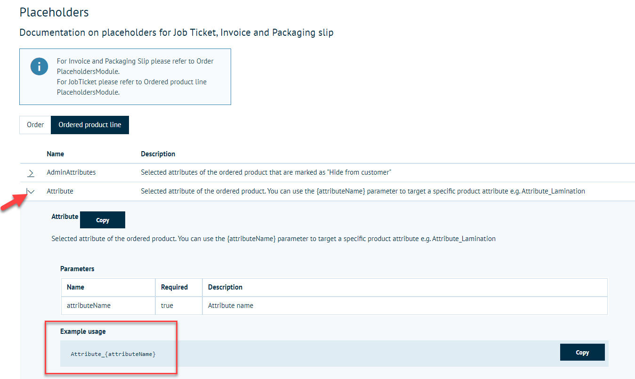Click the Attribute row name
Screen dimensions: 635x379
tap(60, 191)
